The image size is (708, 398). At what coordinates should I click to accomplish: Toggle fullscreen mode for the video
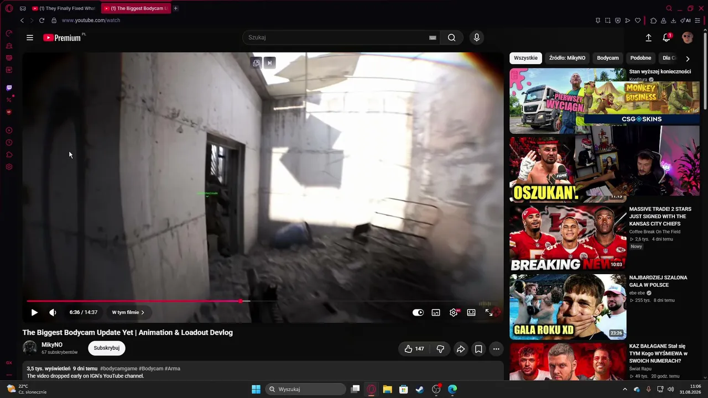489,312
